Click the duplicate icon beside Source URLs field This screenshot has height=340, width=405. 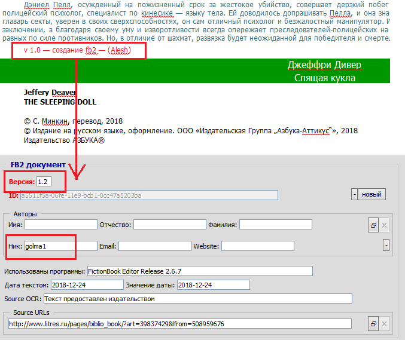tap(373, 323)
